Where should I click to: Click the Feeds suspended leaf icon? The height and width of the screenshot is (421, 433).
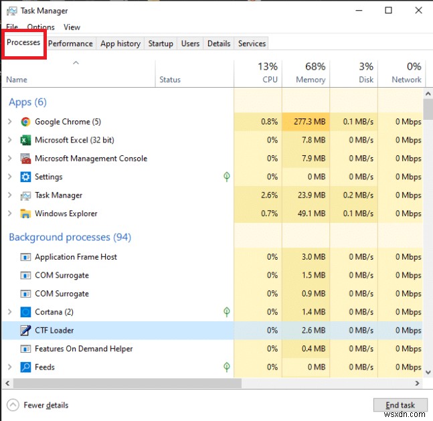click(x=226, y=367)
